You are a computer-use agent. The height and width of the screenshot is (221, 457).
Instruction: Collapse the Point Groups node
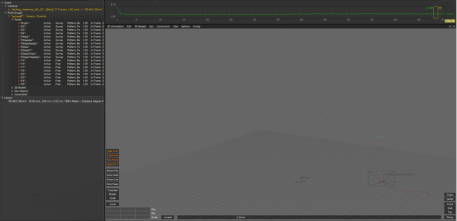[5, 13]
